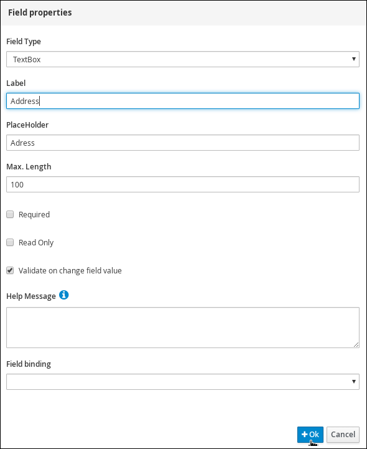The image size is (367, 449).
Task: Click the "Required" label text
Action: (x=34, y=214)
